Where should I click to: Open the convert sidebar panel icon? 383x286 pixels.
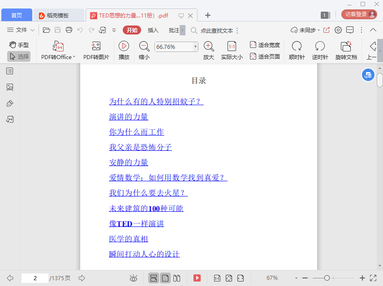click(x=10, y=120)
